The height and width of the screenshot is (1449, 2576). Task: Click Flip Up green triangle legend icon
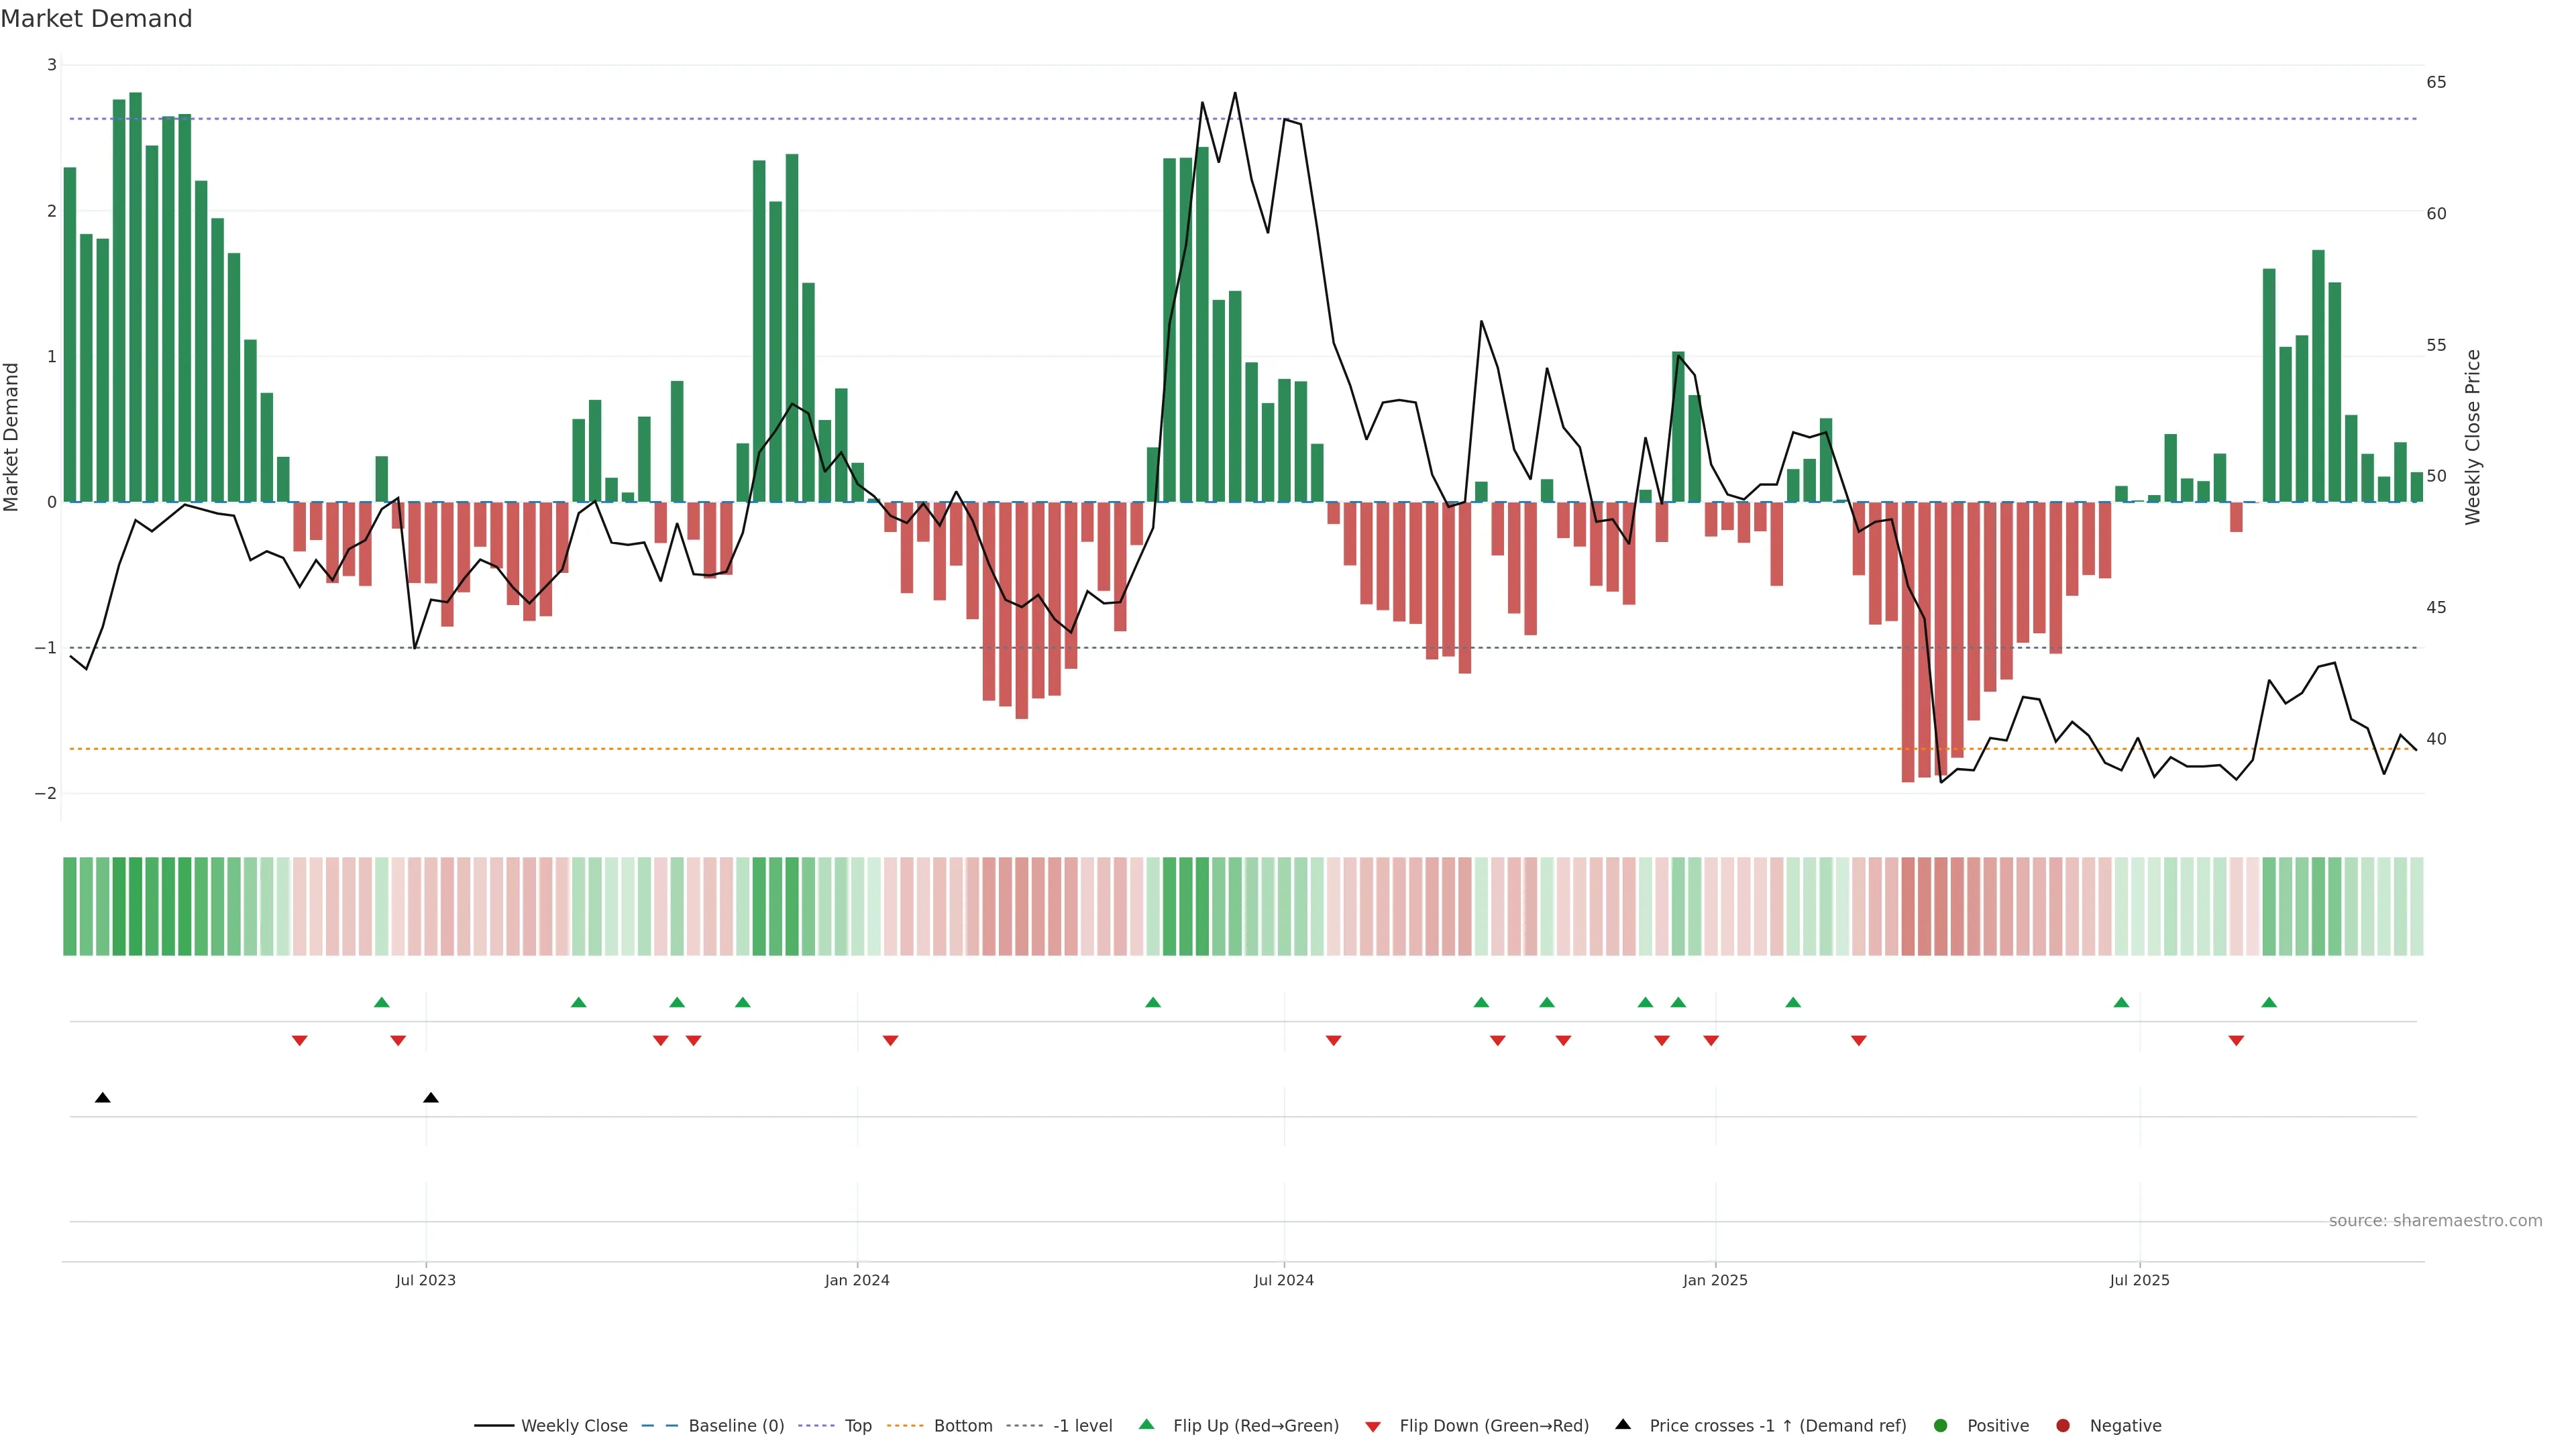coord(1147,1425)
